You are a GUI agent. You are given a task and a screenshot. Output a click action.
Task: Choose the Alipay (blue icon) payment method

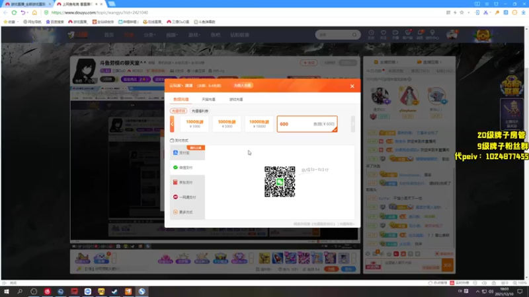pos(187,152)
